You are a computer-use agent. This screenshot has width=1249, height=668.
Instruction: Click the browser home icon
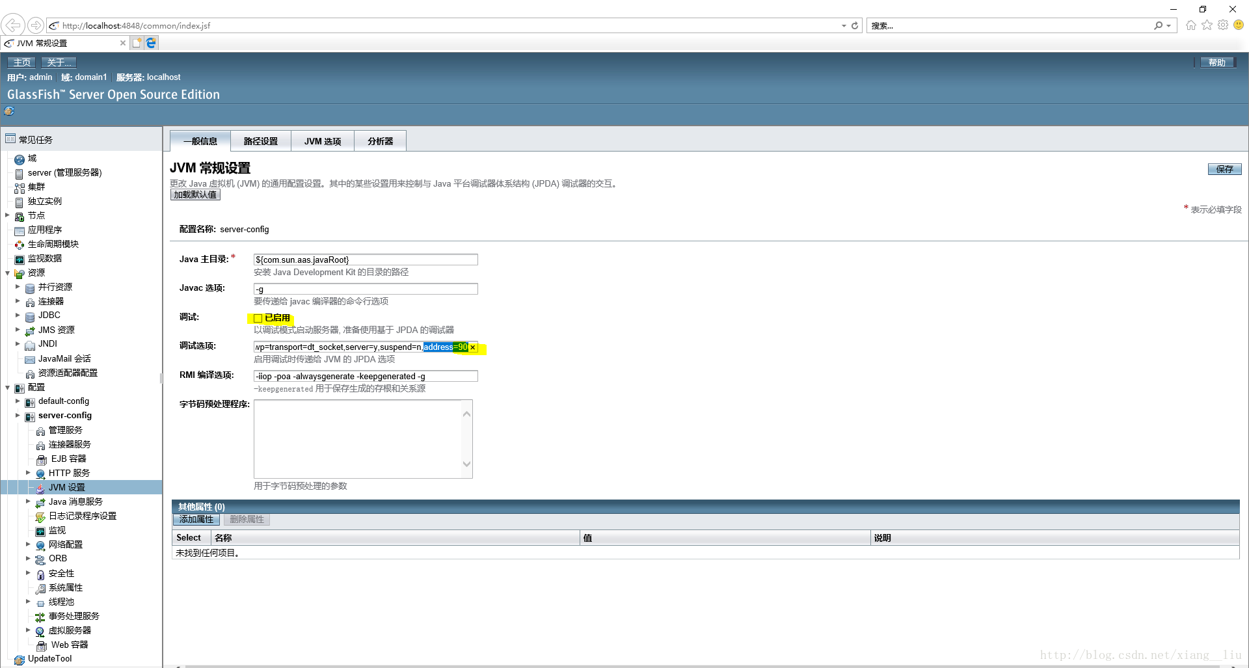tap(1190, 25)
